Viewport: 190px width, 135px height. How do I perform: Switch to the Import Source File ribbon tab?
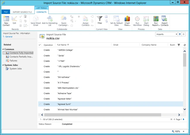tap(22, 12)
